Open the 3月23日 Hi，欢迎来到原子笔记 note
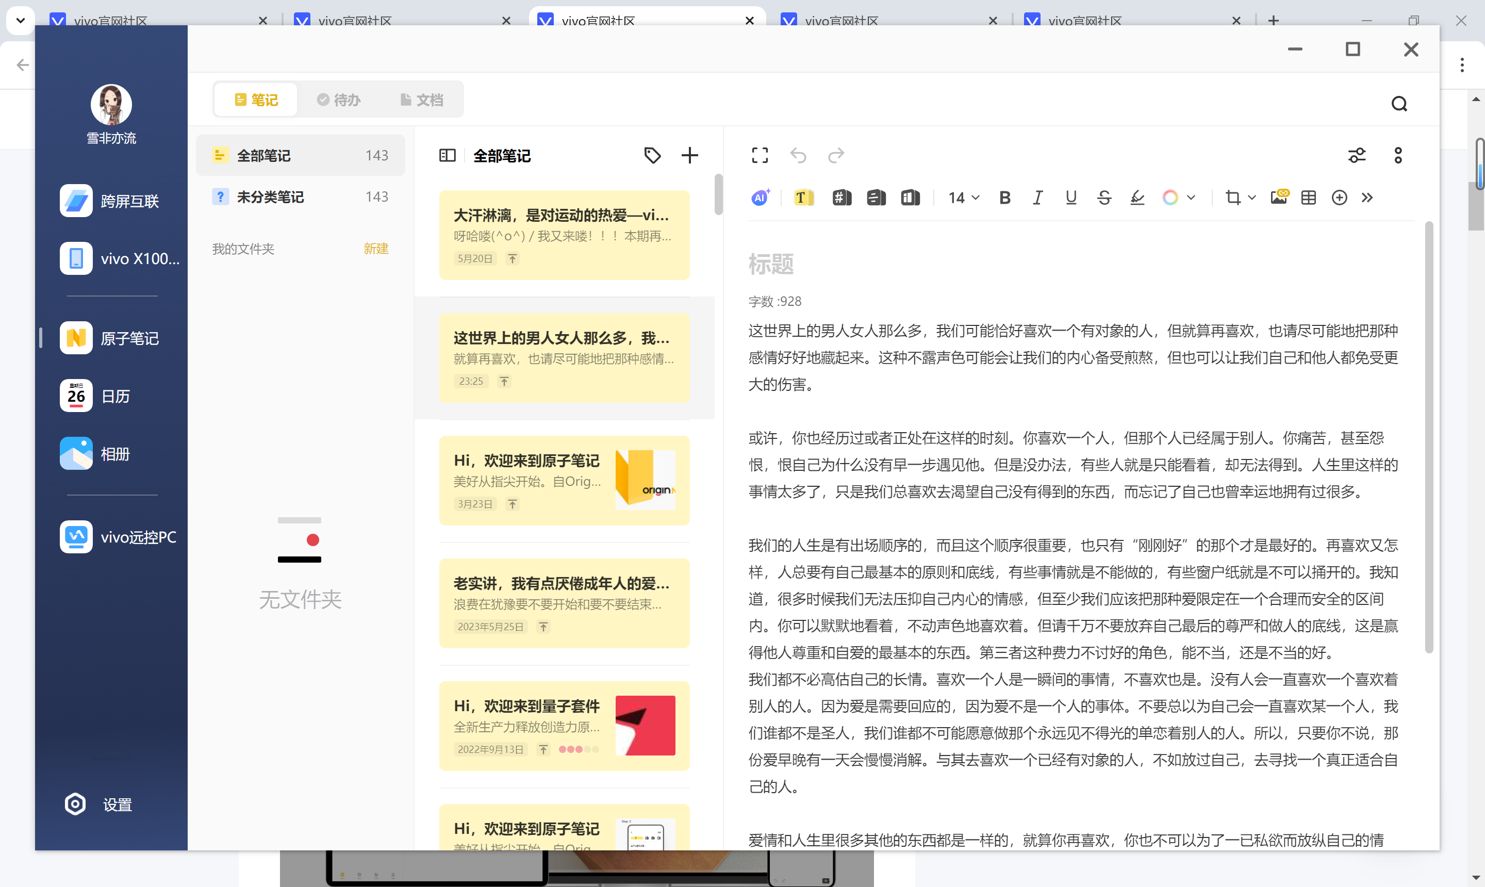 tap(564, 481)
